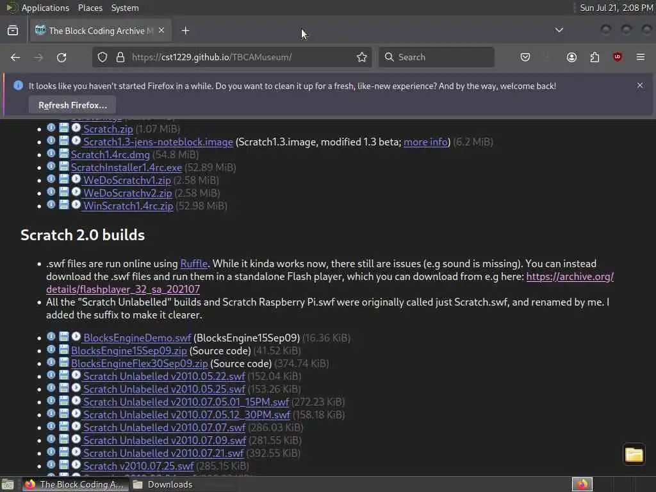Click save icon for Scratch Unlabelled v2010.07.09.swf

tap(63, 439)
